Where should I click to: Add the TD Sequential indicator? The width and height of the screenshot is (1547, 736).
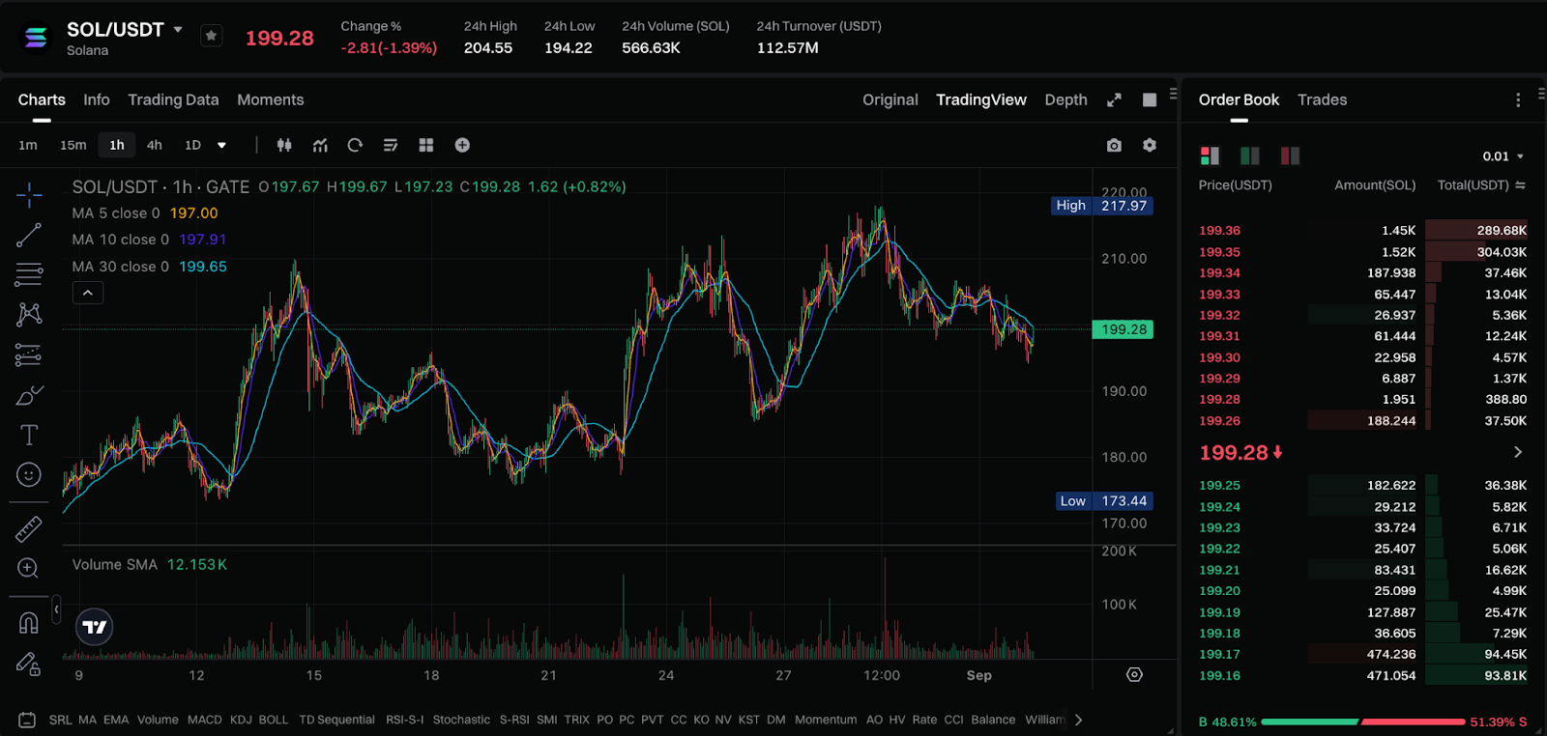click(336, 720)
